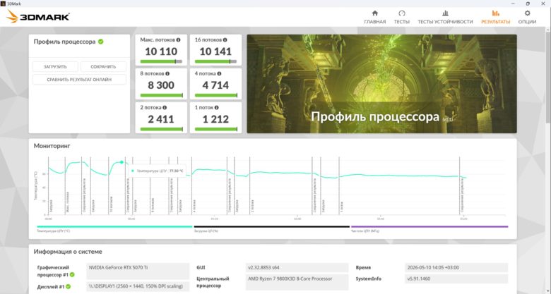Click green checkmark beside Графический процессор #1
Viewport: 551px width, 294px height.
click(72, 275)
